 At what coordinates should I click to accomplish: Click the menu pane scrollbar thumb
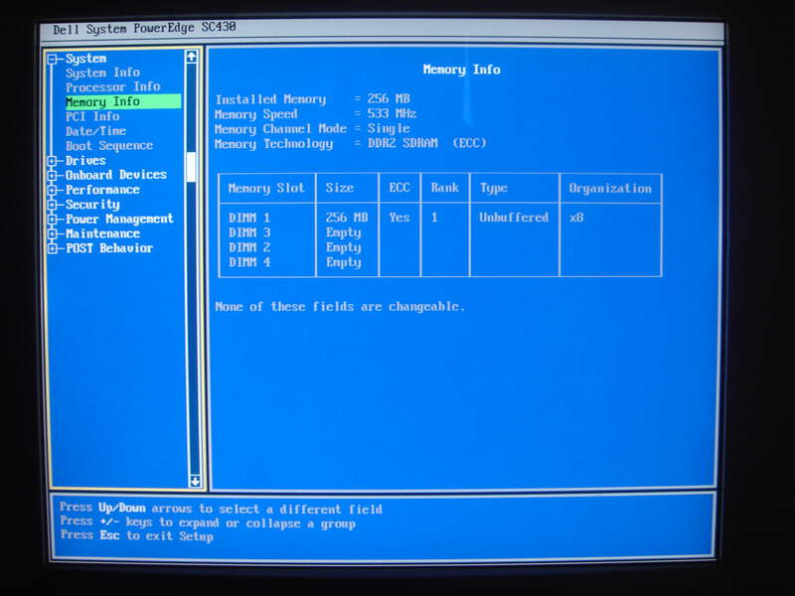click(191, 167)
